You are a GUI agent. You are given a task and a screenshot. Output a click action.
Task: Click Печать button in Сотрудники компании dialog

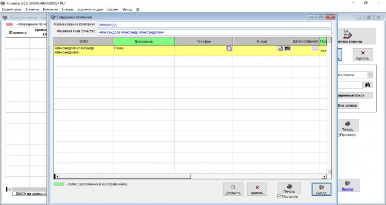pyautogui.click(x=289, y=188)
